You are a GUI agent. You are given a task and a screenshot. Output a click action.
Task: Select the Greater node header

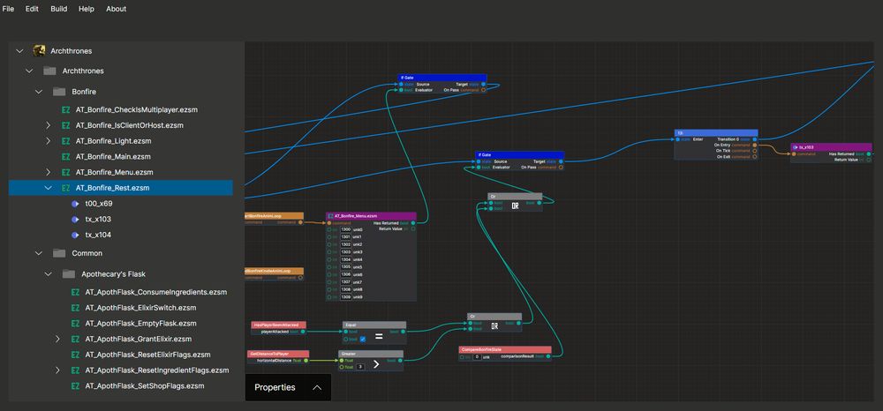point(371,354)
